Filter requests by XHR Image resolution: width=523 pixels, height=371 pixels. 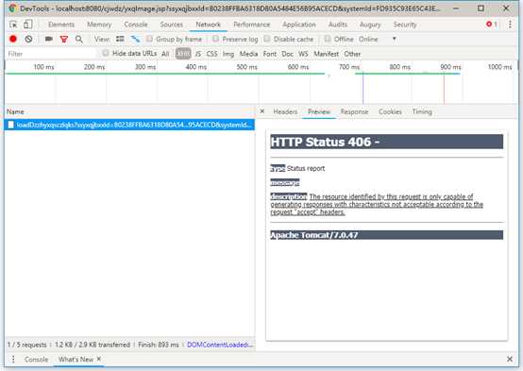[x=183, y=54]
